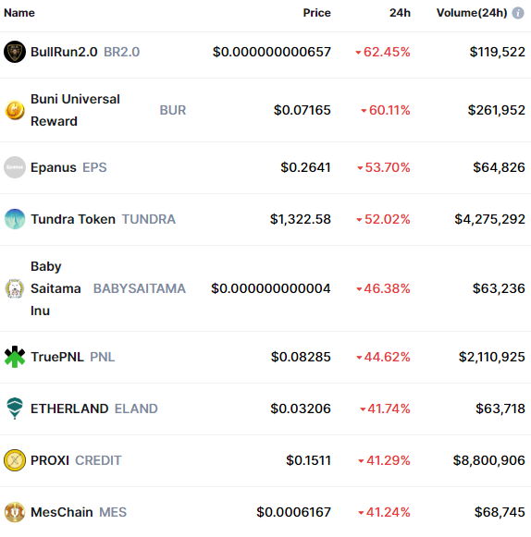Click the PROXI yellow coin icon
This screenshot has width=531, height=537.
(x=15, y=460)
